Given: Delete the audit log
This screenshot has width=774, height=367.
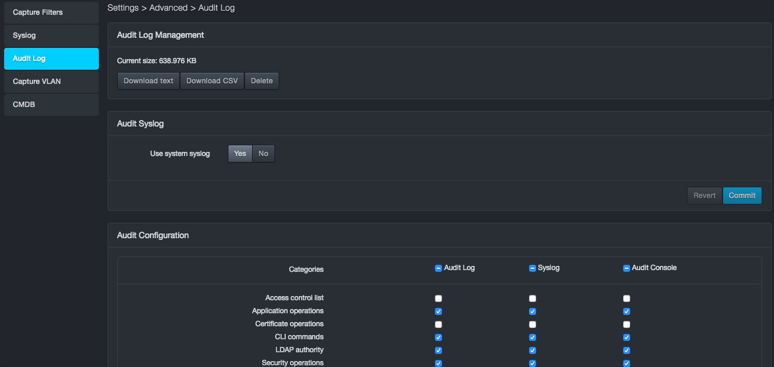Looking at the screenshot, I should [x=262, y=81].
